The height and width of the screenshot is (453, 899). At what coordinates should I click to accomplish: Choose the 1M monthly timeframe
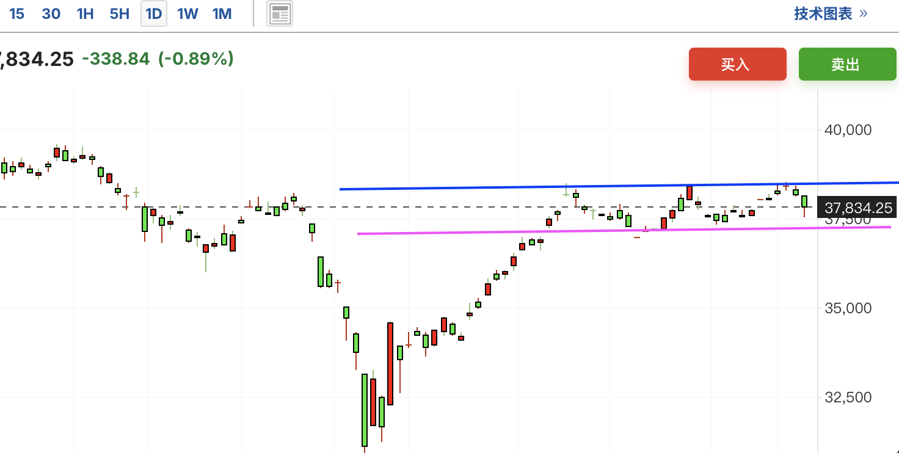(222, 14)
